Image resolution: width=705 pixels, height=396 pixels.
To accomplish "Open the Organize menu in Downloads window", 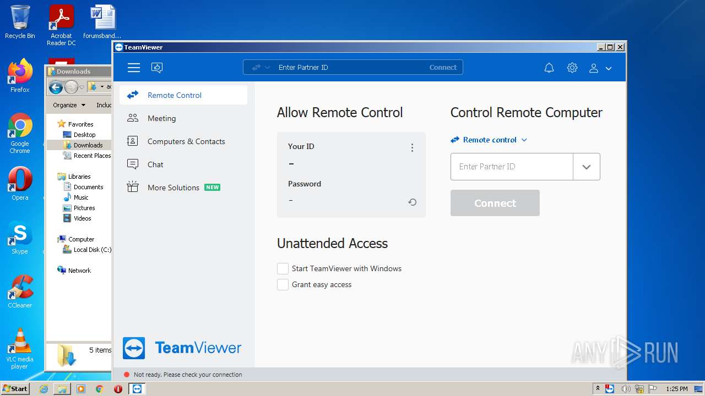I will (69, 105).
